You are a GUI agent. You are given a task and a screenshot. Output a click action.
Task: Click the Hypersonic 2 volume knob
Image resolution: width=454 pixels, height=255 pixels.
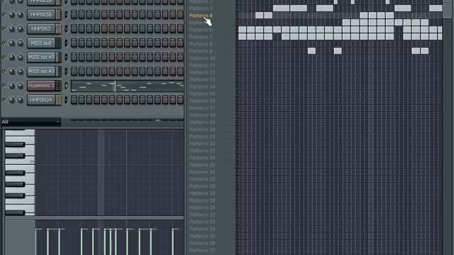[x=20, y=86]
